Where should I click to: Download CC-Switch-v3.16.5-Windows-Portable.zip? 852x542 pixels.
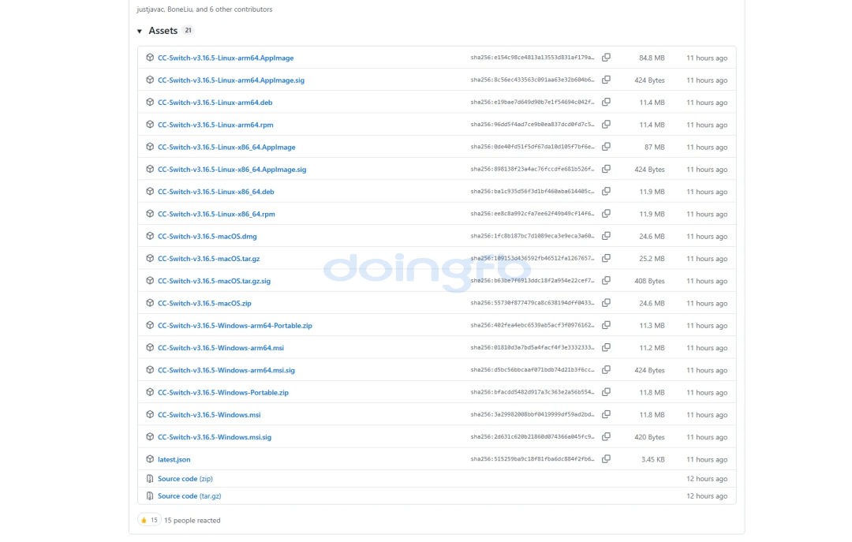tap(222, 392)
